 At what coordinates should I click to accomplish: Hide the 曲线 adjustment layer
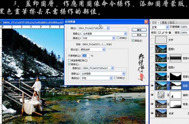point(152,95)
